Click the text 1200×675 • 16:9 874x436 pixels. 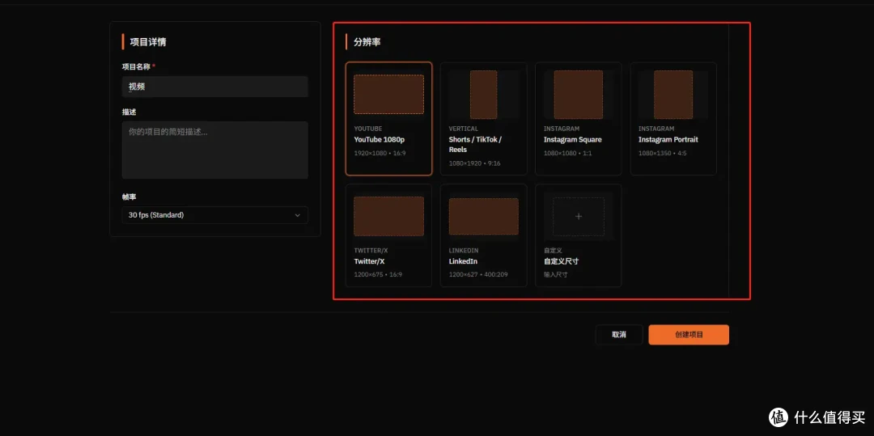tap(378, 274)
